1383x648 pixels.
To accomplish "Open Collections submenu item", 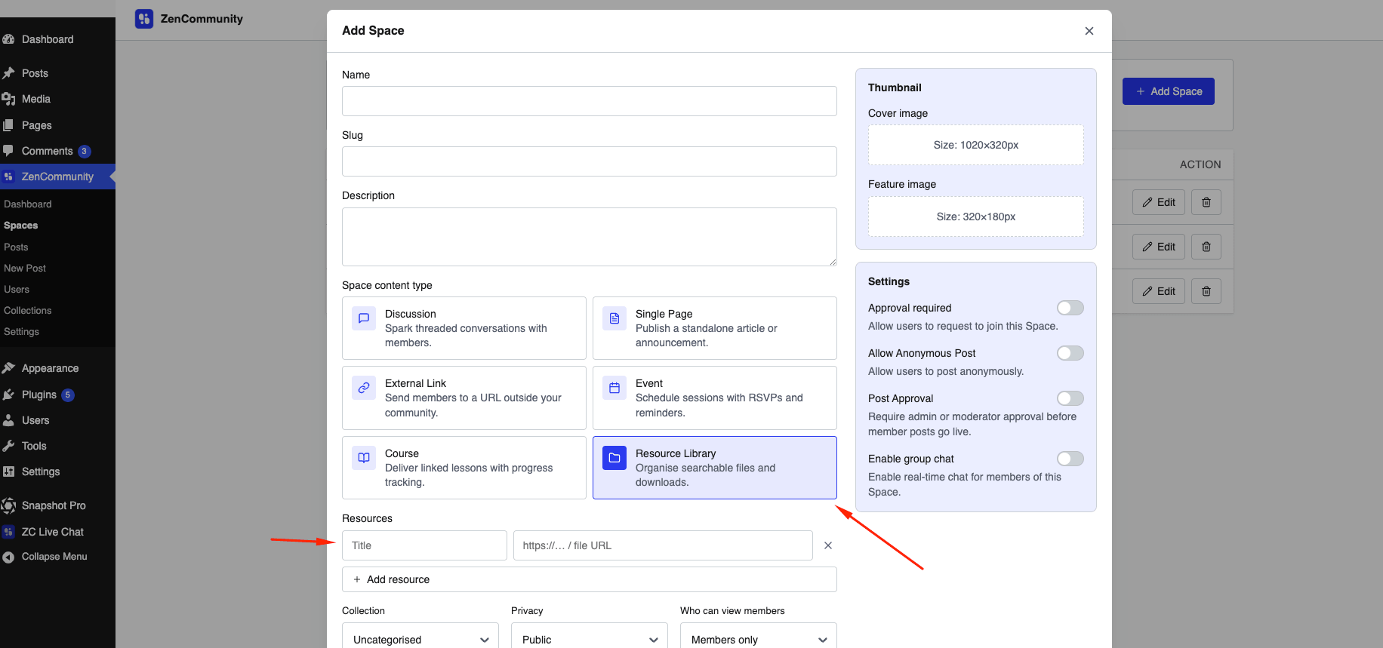I will pos(28,310).
